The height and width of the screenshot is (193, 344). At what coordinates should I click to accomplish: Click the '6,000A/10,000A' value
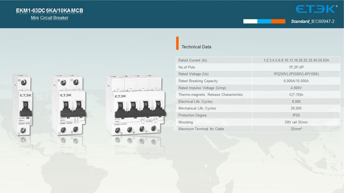[296, 81]
